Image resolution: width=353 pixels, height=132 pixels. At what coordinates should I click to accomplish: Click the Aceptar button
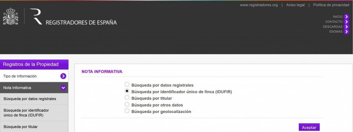click(x=309, y=127)
